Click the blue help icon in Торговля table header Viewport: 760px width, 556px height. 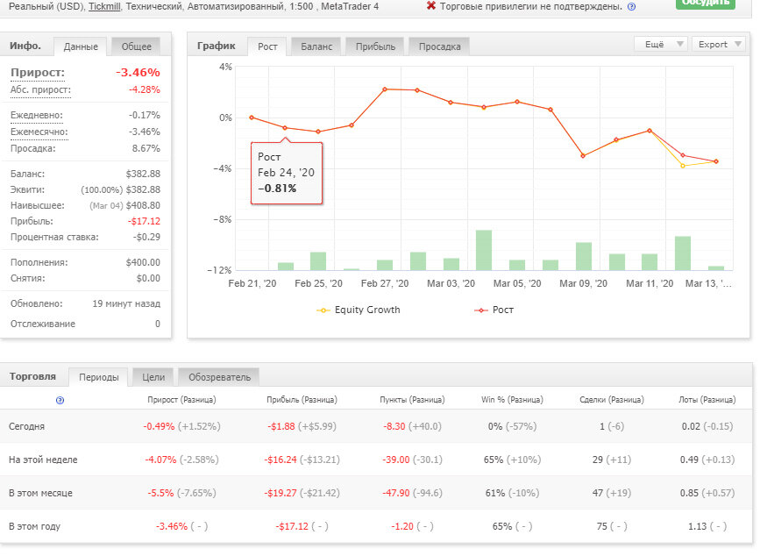(x=60, y=401)
